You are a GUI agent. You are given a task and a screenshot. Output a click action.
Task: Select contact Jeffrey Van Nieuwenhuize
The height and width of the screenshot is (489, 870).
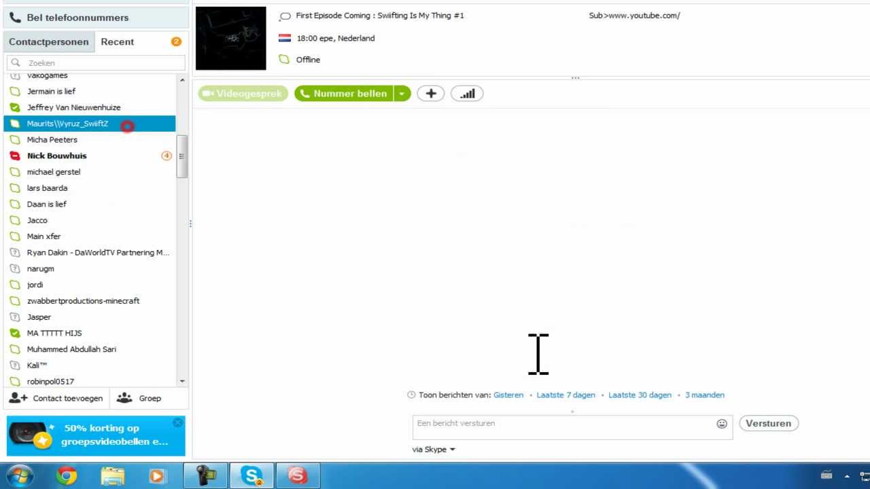coord(90,107)
